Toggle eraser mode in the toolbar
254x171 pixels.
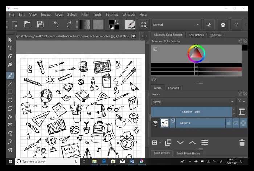point(208,25)
